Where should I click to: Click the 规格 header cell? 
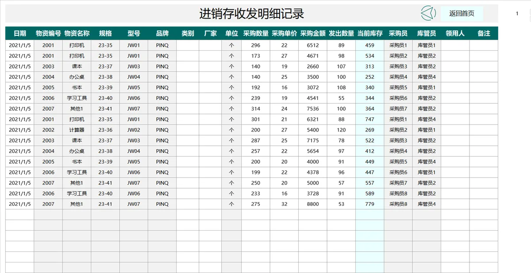pyautogui.click(x=105, y=33)
